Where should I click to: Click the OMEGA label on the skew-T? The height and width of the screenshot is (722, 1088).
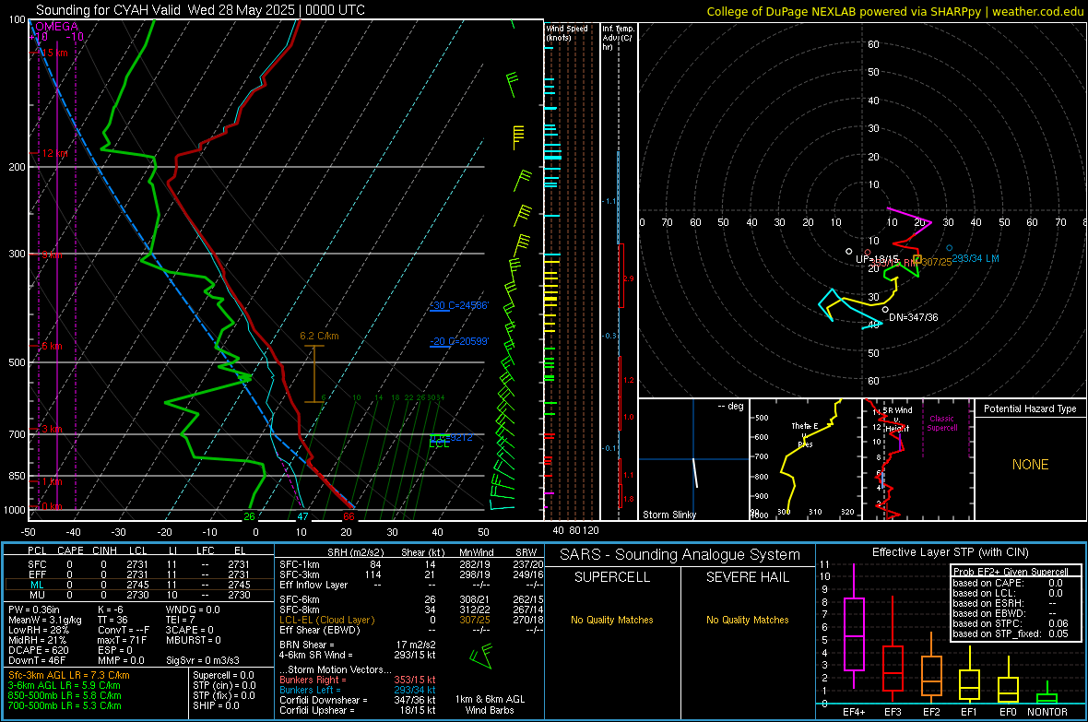point(56,27)
